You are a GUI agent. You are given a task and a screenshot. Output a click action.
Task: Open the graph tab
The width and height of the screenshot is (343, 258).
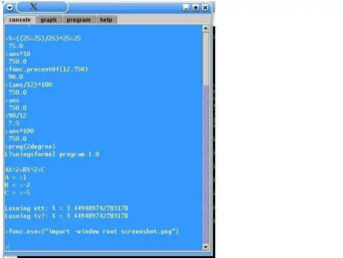coord(48,20)
